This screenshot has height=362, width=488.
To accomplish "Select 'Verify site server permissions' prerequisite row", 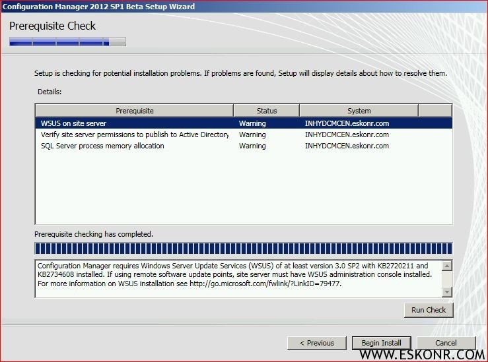I will coord(244,135).
